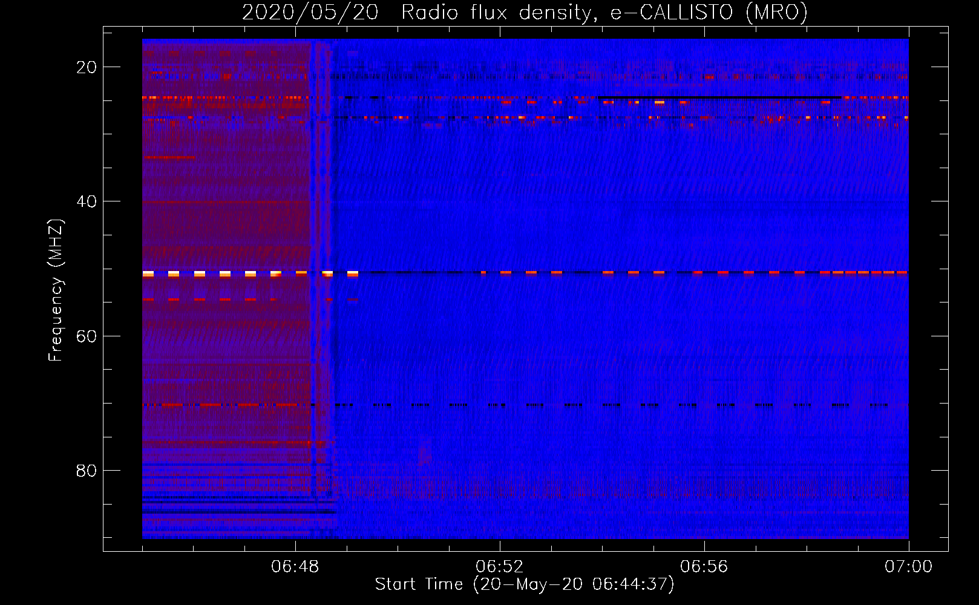Click the "Frequency (MHZ)" axis label
979x605 pixels.
pos(56,290)
